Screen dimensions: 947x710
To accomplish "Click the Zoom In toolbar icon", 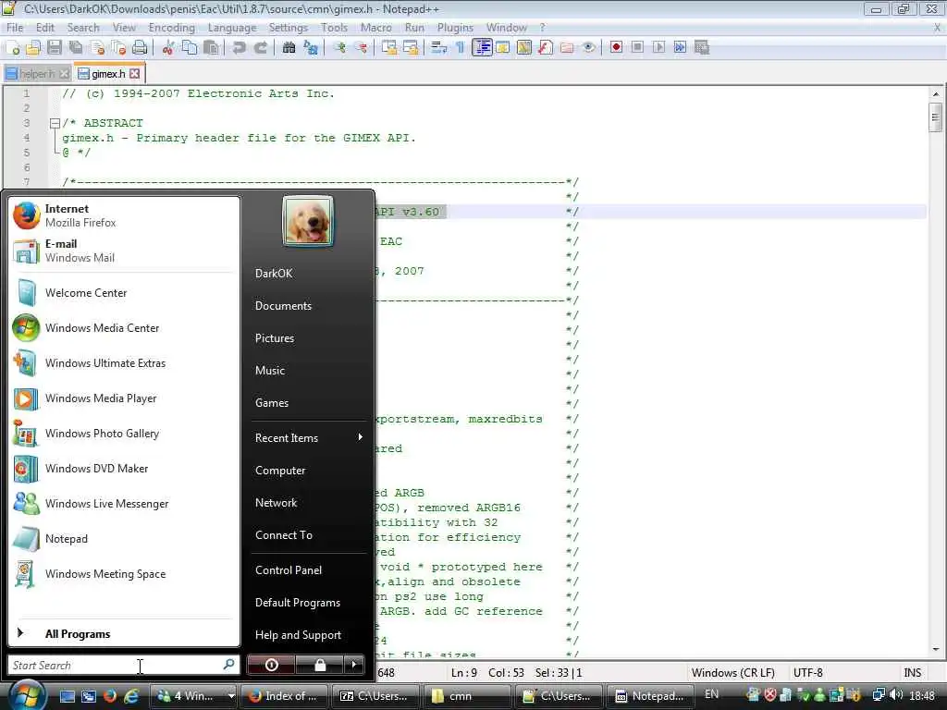I will [339, 48].
